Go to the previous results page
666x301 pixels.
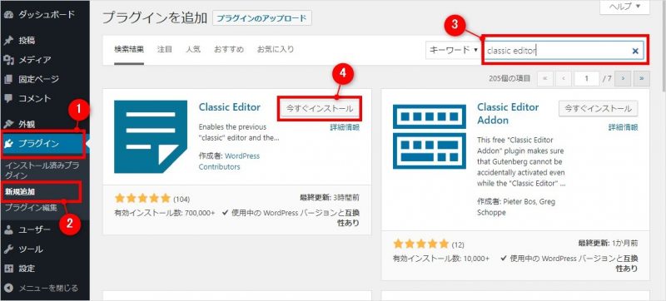[x=564, y=78]
